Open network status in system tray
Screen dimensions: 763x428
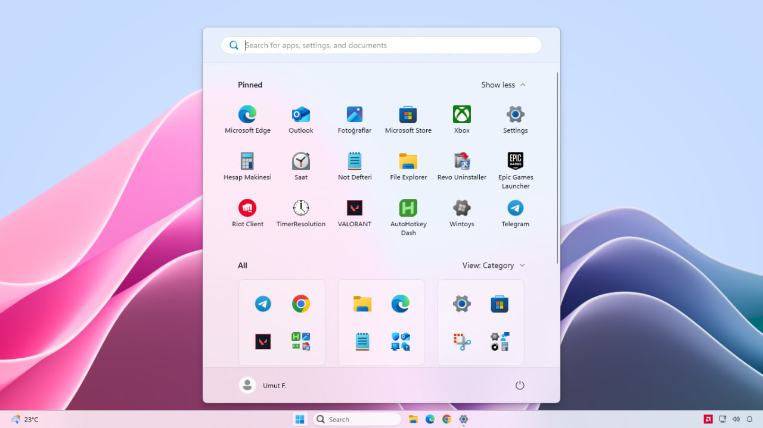click(x=722, y=419)
